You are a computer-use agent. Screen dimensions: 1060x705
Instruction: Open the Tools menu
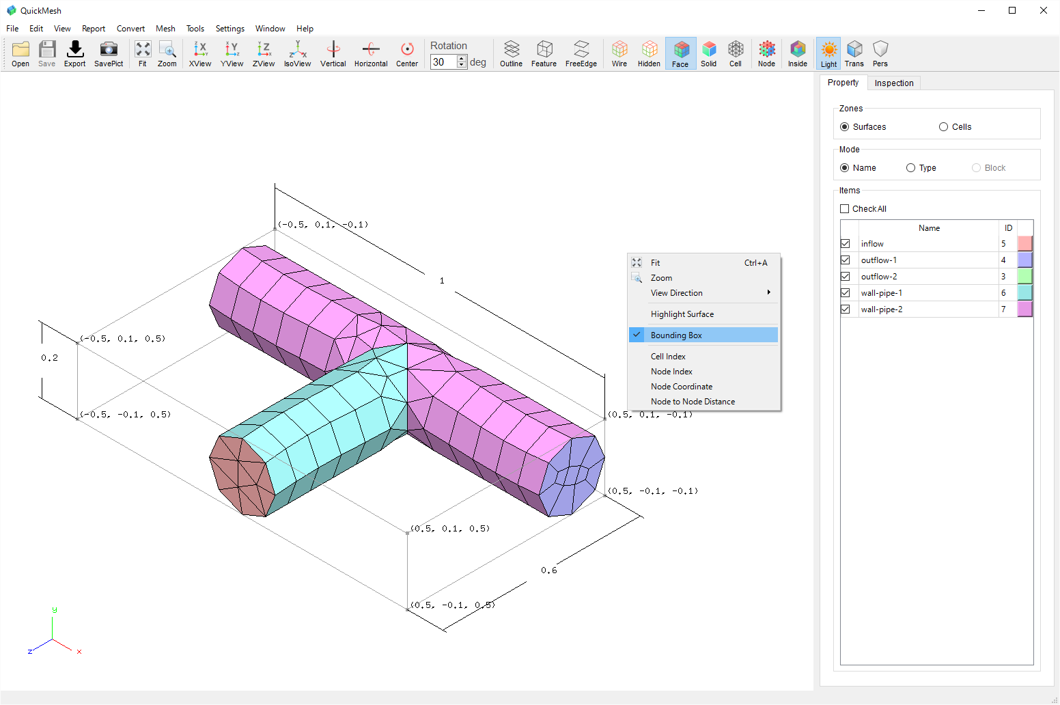click(195, 29)
